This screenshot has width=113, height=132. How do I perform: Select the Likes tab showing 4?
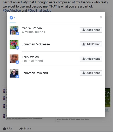[x=12, y=18]
